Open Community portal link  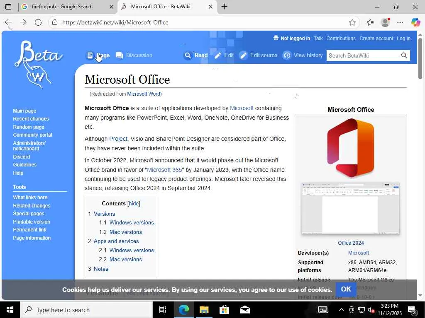tap(32, 135)
